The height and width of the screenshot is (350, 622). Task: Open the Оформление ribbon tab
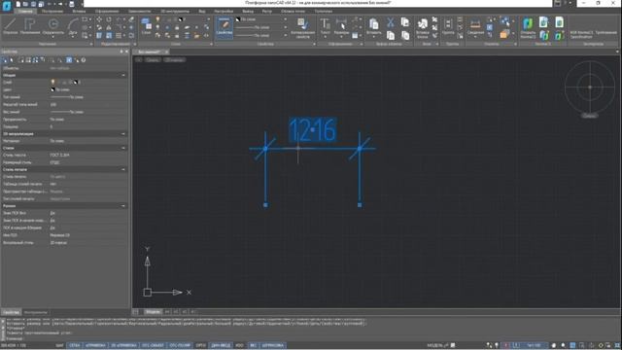coord(107,11)
